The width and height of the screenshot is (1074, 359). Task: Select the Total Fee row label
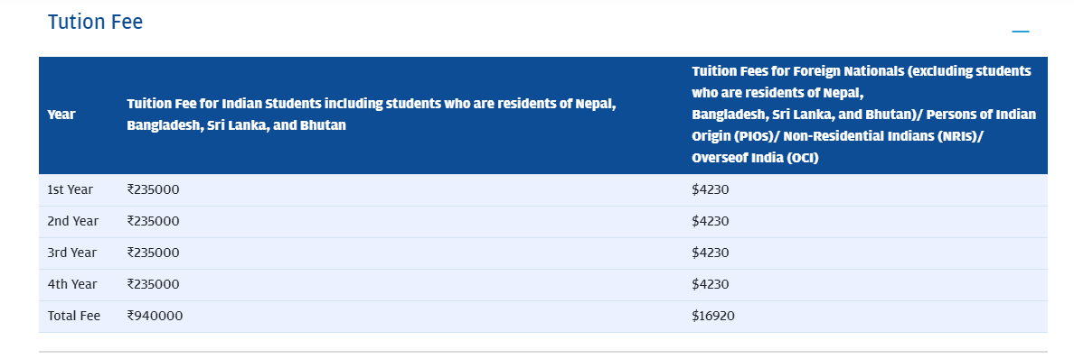pyautogui.click(x=74, y=316)
